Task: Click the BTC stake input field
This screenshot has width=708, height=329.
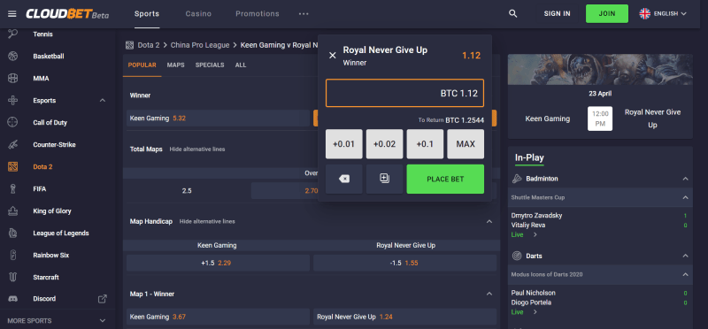Action: (404, 93)
